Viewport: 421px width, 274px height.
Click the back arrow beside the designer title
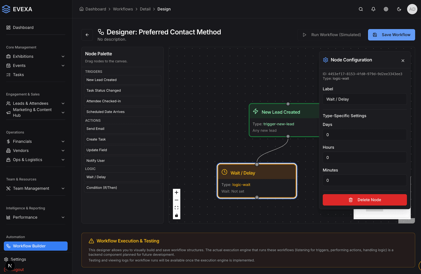[x=87, y=35]
